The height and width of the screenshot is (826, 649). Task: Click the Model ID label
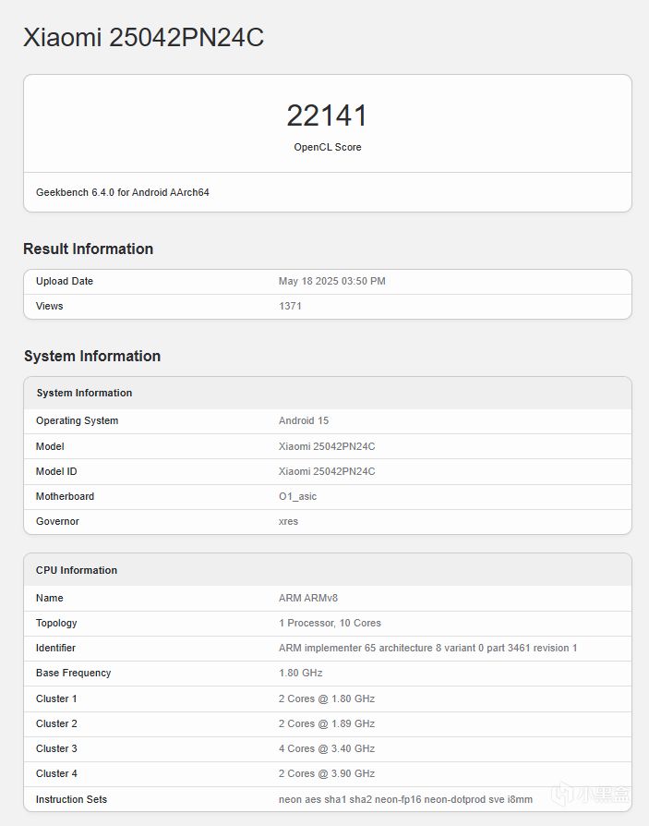pyautogui.click(x=56, y=471)
